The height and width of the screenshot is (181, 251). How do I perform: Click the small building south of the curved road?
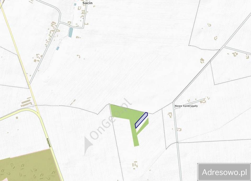[x=17, y=118]
